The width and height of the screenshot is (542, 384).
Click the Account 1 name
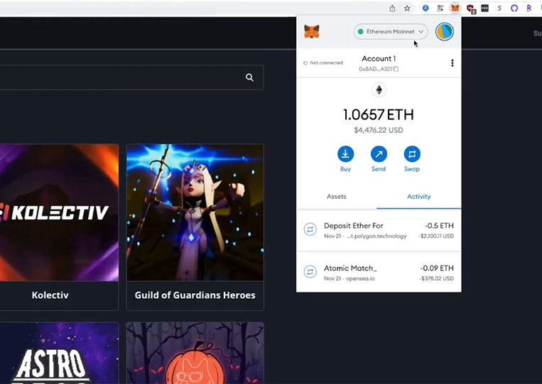379,59
